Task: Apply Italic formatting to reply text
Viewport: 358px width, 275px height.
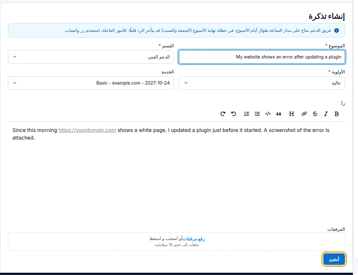Action: 326,114
